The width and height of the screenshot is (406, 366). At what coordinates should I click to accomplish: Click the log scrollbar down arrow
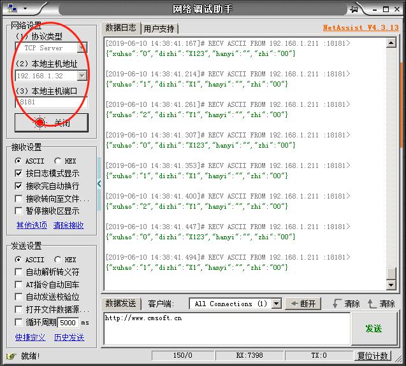click(x=391, y=285)
